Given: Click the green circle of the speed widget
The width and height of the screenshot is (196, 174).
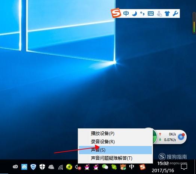Looking at the screenshot, I should coord(155,137).
